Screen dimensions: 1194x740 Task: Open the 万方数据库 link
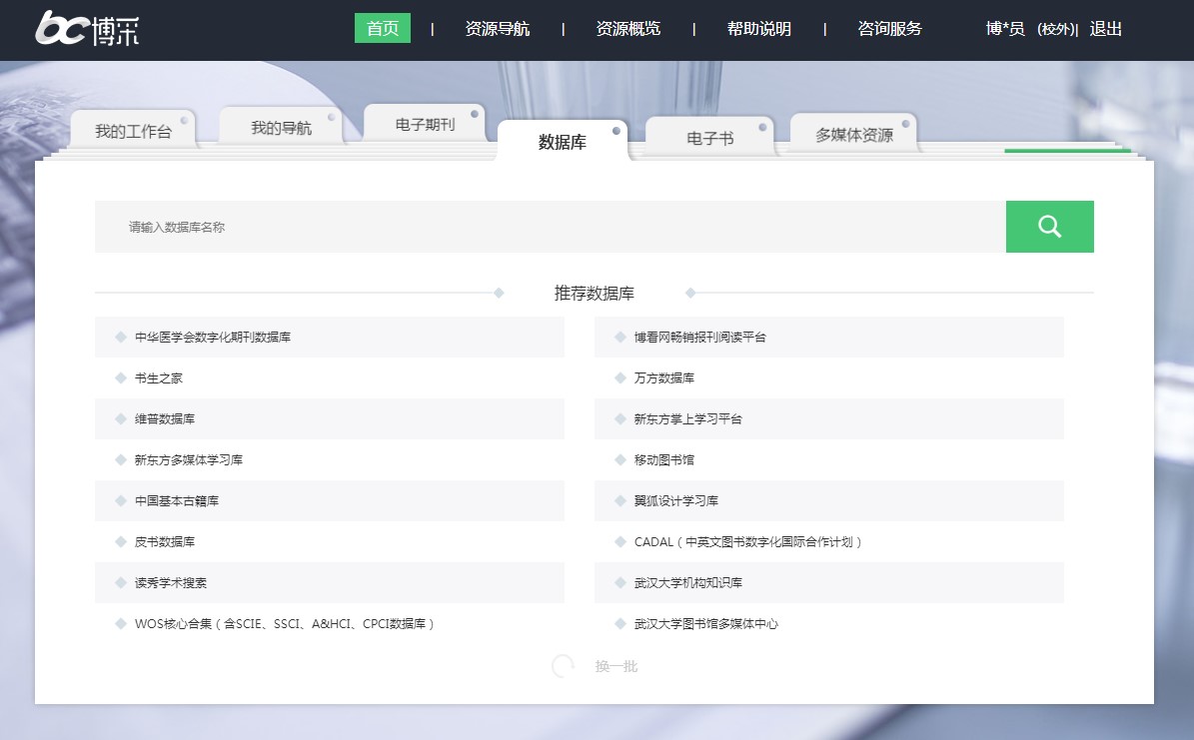(x=663, y=378)
